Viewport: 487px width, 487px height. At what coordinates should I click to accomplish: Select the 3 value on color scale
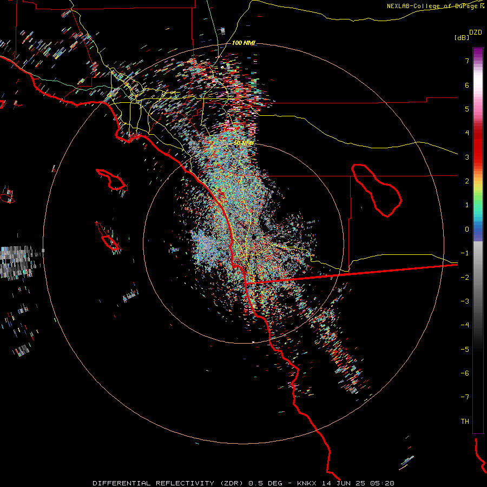coord(467,157)
